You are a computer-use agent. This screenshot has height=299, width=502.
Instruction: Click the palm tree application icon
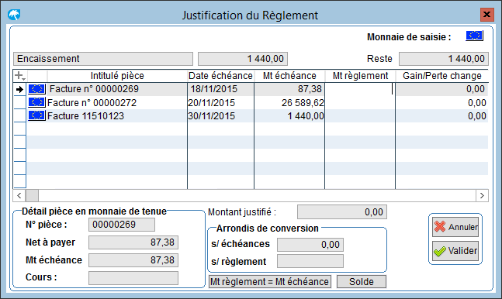14,15
